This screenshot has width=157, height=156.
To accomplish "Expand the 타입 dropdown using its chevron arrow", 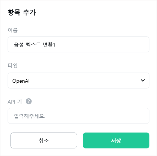I will [x=143, y=81].
